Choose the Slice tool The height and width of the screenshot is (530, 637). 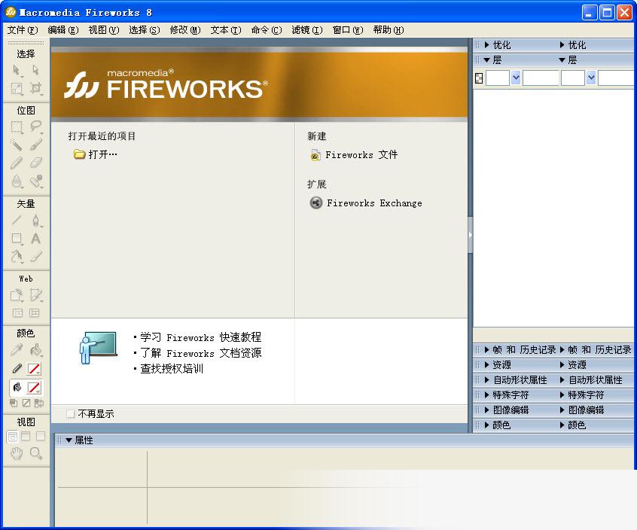pos(35,295)
